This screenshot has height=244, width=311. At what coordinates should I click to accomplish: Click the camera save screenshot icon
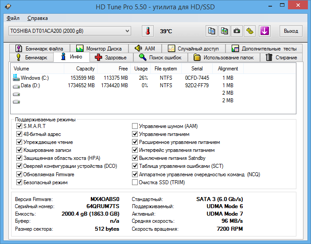(x=237, y=31)
